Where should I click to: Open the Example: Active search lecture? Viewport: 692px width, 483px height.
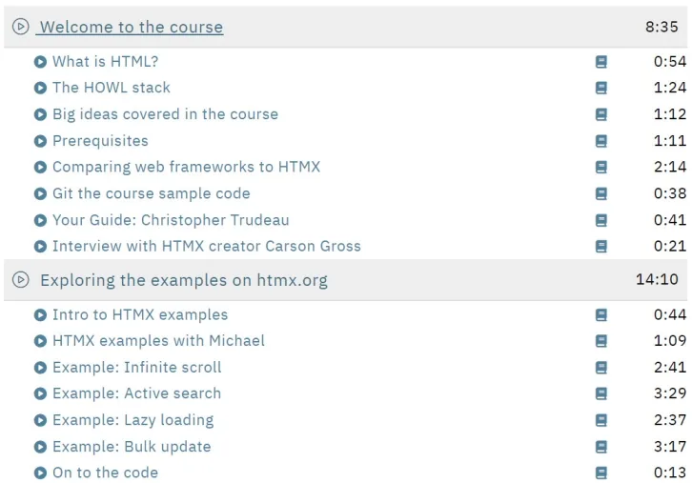point(137,393)
